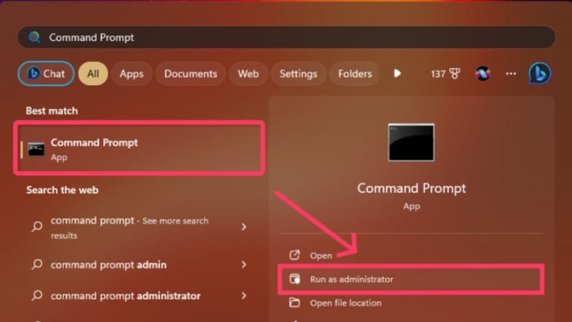Open the 137 rewards points trophy
This screenshot has height=322, width=572.
[x=445, y=74]
